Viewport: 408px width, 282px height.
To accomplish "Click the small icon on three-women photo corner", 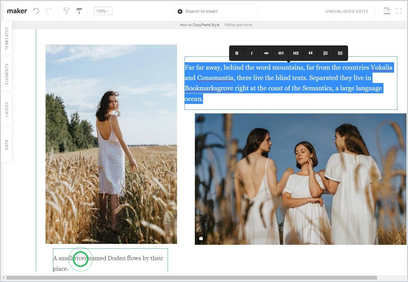I will point(201,239).
